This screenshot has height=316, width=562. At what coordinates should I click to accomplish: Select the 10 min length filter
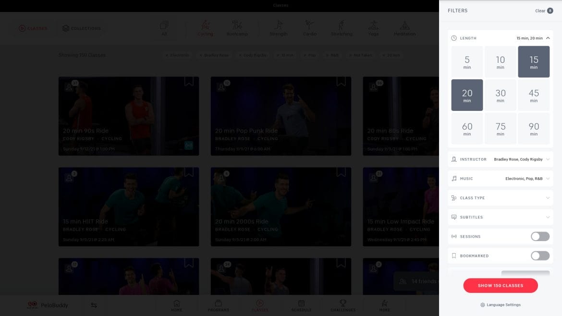click(x=501, y=61)
